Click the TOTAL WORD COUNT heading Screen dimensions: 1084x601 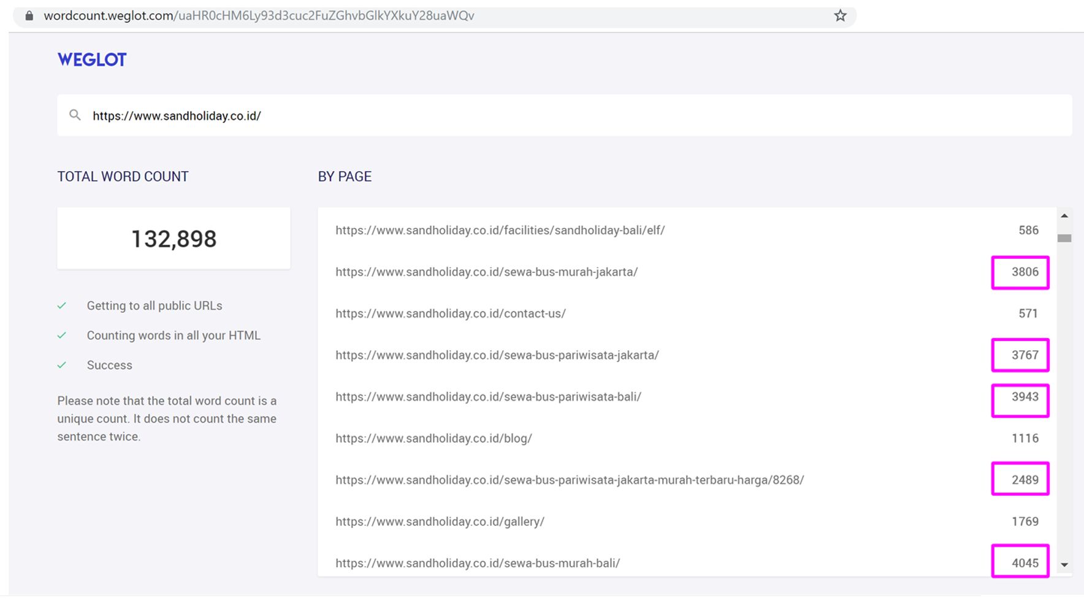[x=123, y=177]
